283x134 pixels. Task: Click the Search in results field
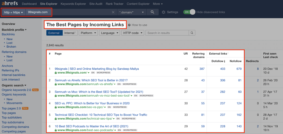pos(167,33)
